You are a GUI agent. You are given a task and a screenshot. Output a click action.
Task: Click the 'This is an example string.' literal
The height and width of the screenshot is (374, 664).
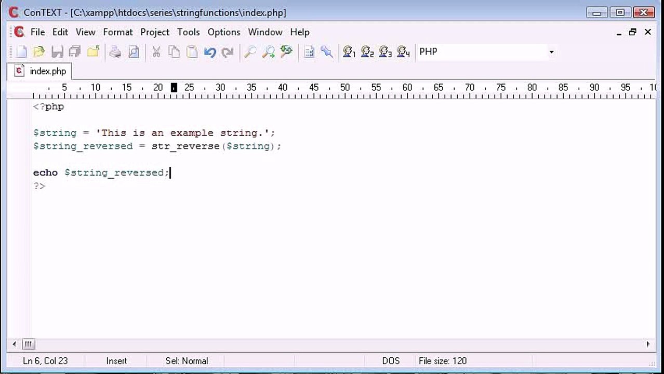[x=183, y=133]
